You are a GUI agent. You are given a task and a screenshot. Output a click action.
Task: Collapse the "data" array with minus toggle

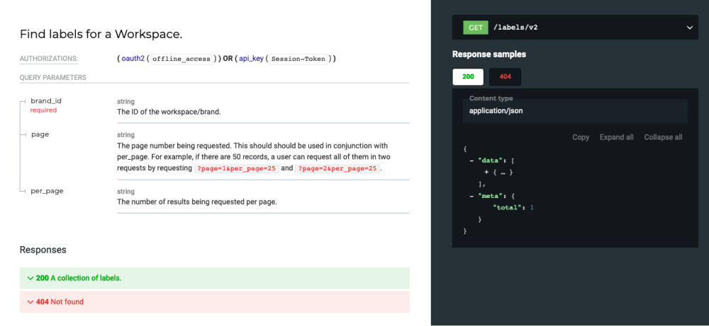(471, 161)
